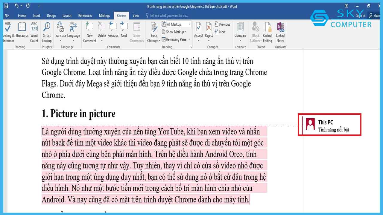Switch to the Home tab

point(22,16)
